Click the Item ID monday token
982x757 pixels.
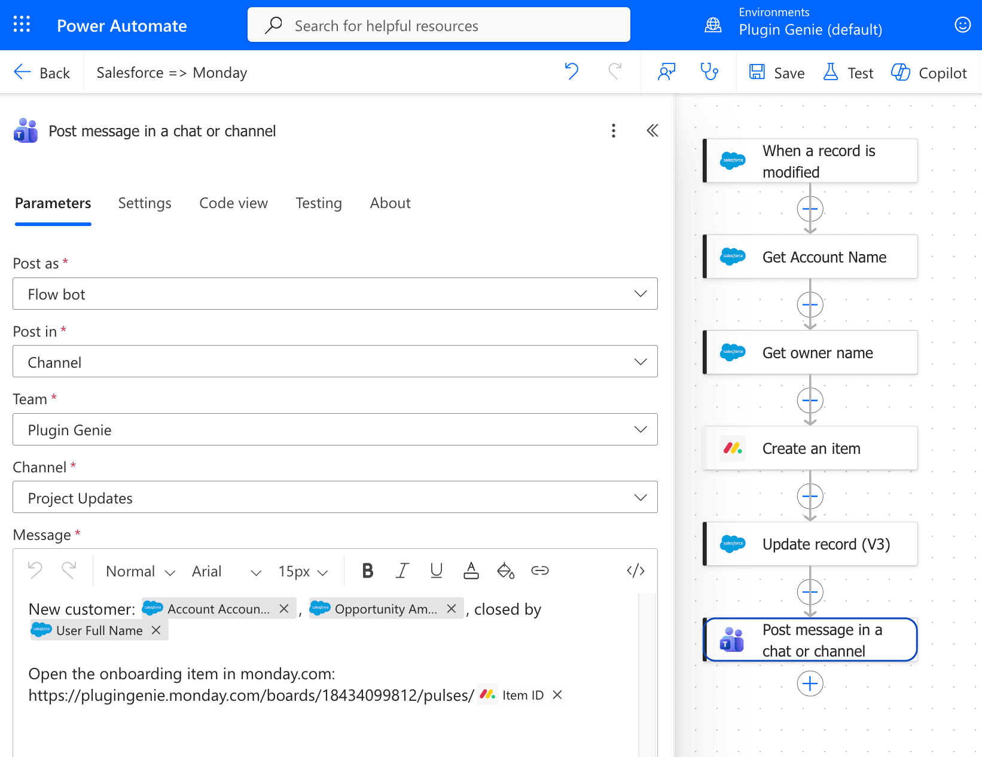point(522,695)
